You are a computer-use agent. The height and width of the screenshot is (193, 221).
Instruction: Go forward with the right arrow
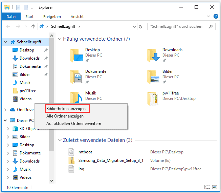pos(18,26)
